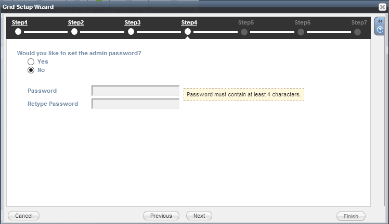Collapse the side panel with double chevron
This screenshot has width=389, height=224.
[380, 21]
